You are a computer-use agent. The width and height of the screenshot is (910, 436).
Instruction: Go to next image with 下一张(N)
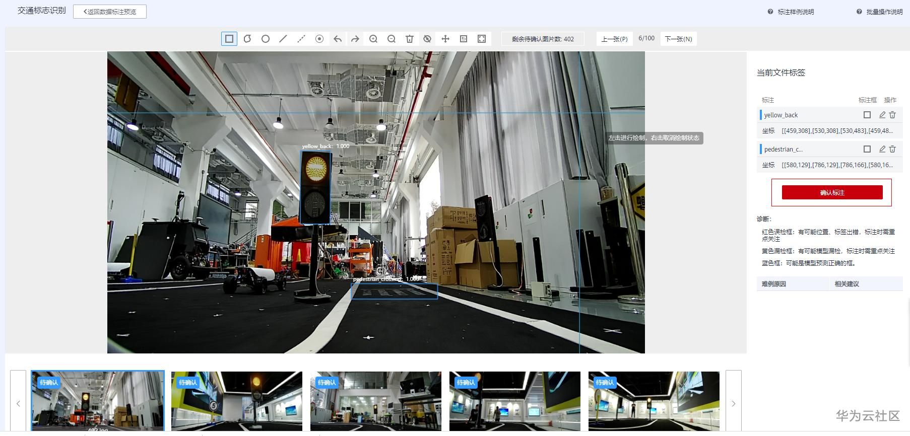pyautogui.click(x=678, y=39)
